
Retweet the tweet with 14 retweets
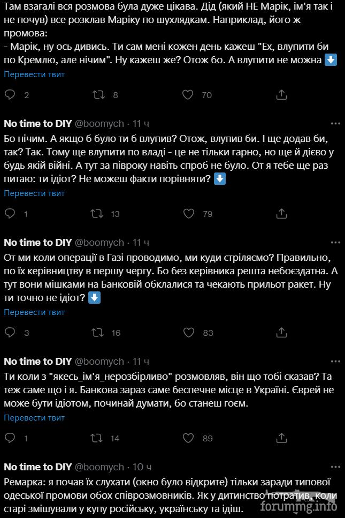pyautogui.click(x=97, y=438)
